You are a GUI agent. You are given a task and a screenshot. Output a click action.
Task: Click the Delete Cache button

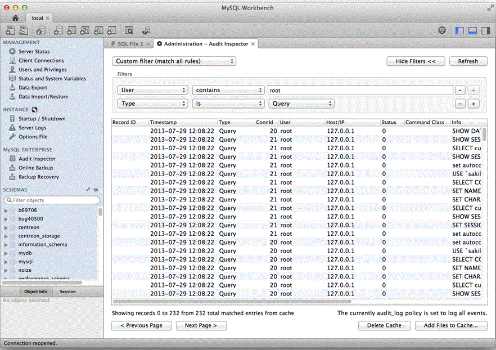[384, 325]
